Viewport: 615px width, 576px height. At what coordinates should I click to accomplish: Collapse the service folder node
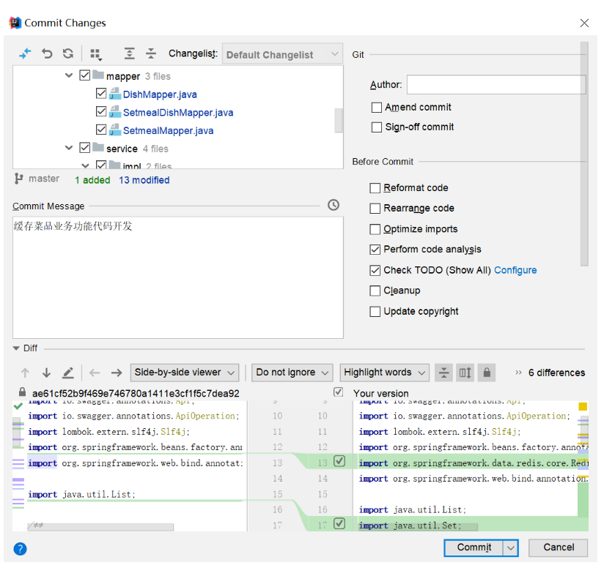69,148
